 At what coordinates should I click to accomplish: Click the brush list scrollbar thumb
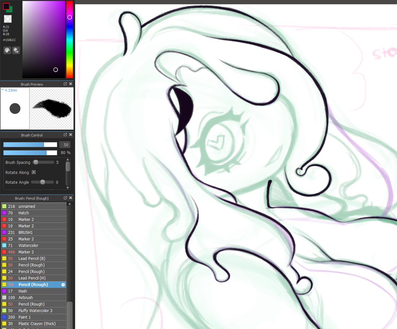click(x=70, y=315)
